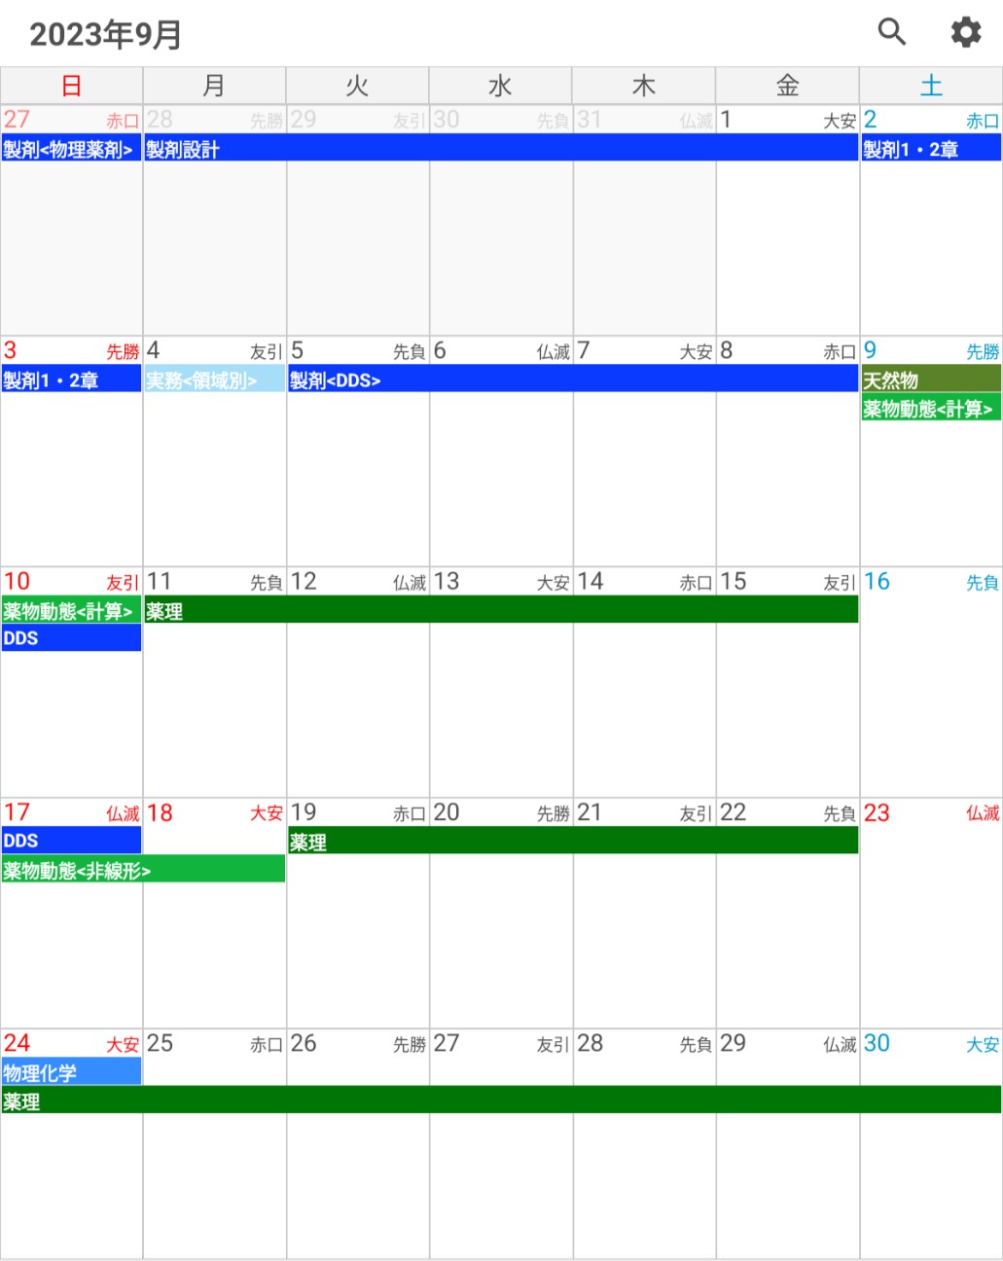Select date 27 labeled 友引 in the last week
This screenshot has height=1261, width=1003.
point(500,1144)
